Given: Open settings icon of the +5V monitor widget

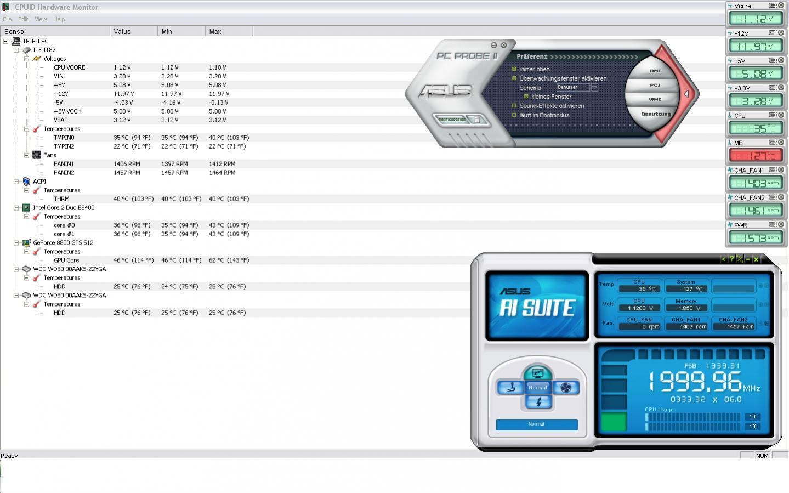Looking at the screenshot, I should point(772,60).
